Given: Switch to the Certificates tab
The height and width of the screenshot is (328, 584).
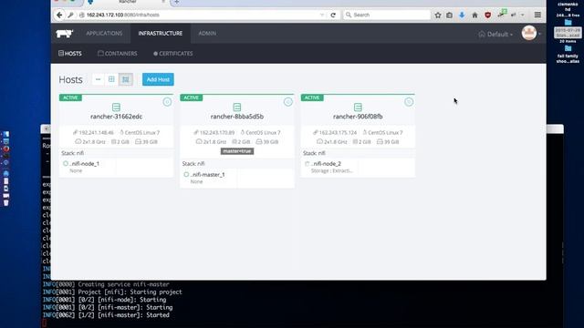Looking at the screenshot, I should coord(173,54).
